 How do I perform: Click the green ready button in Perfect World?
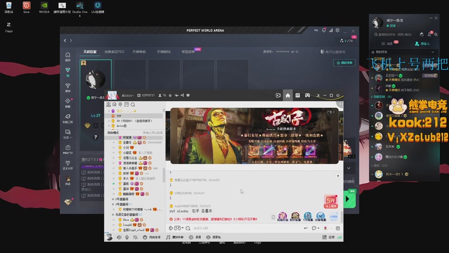[344, 63]
